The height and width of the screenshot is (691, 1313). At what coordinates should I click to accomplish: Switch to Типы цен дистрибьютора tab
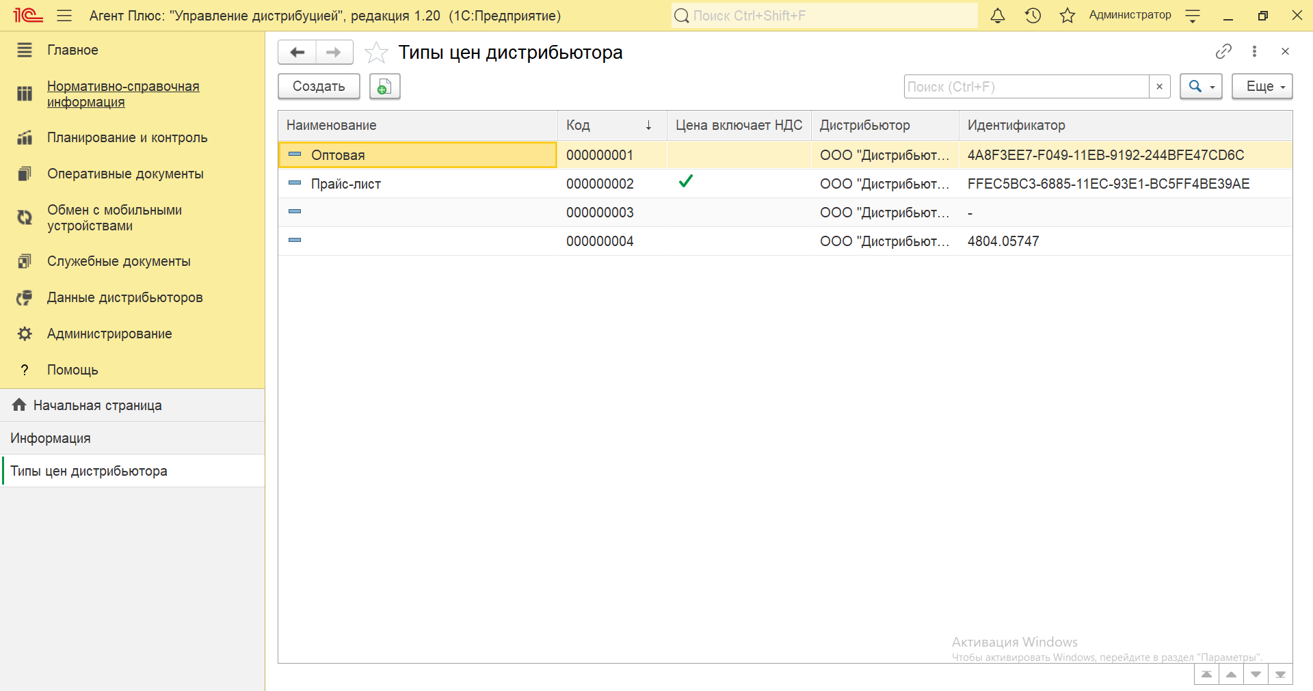coord(133,471)
